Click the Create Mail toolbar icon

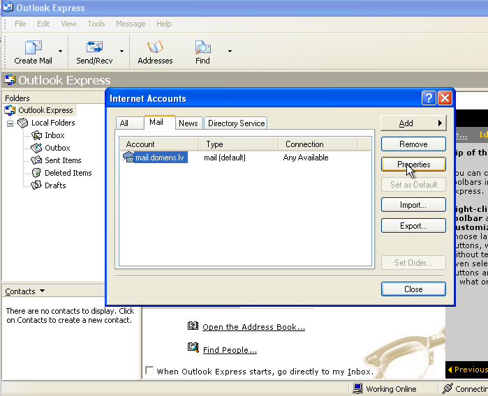pos(33,47)
